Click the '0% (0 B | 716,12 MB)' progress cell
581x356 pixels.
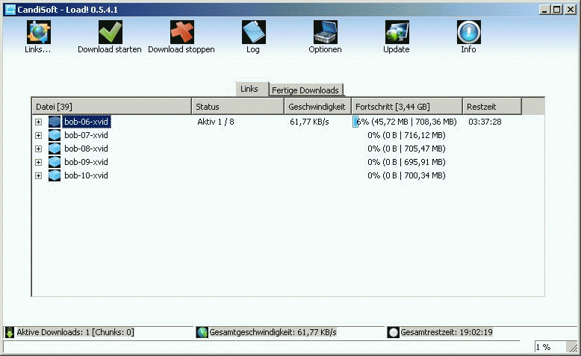(x=406, y=135)
